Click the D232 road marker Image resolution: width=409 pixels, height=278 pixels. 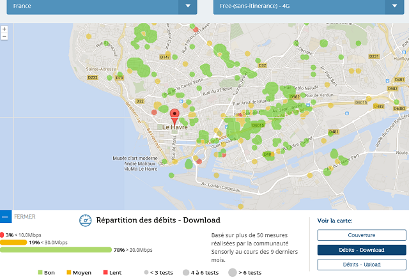click(93, 77)
